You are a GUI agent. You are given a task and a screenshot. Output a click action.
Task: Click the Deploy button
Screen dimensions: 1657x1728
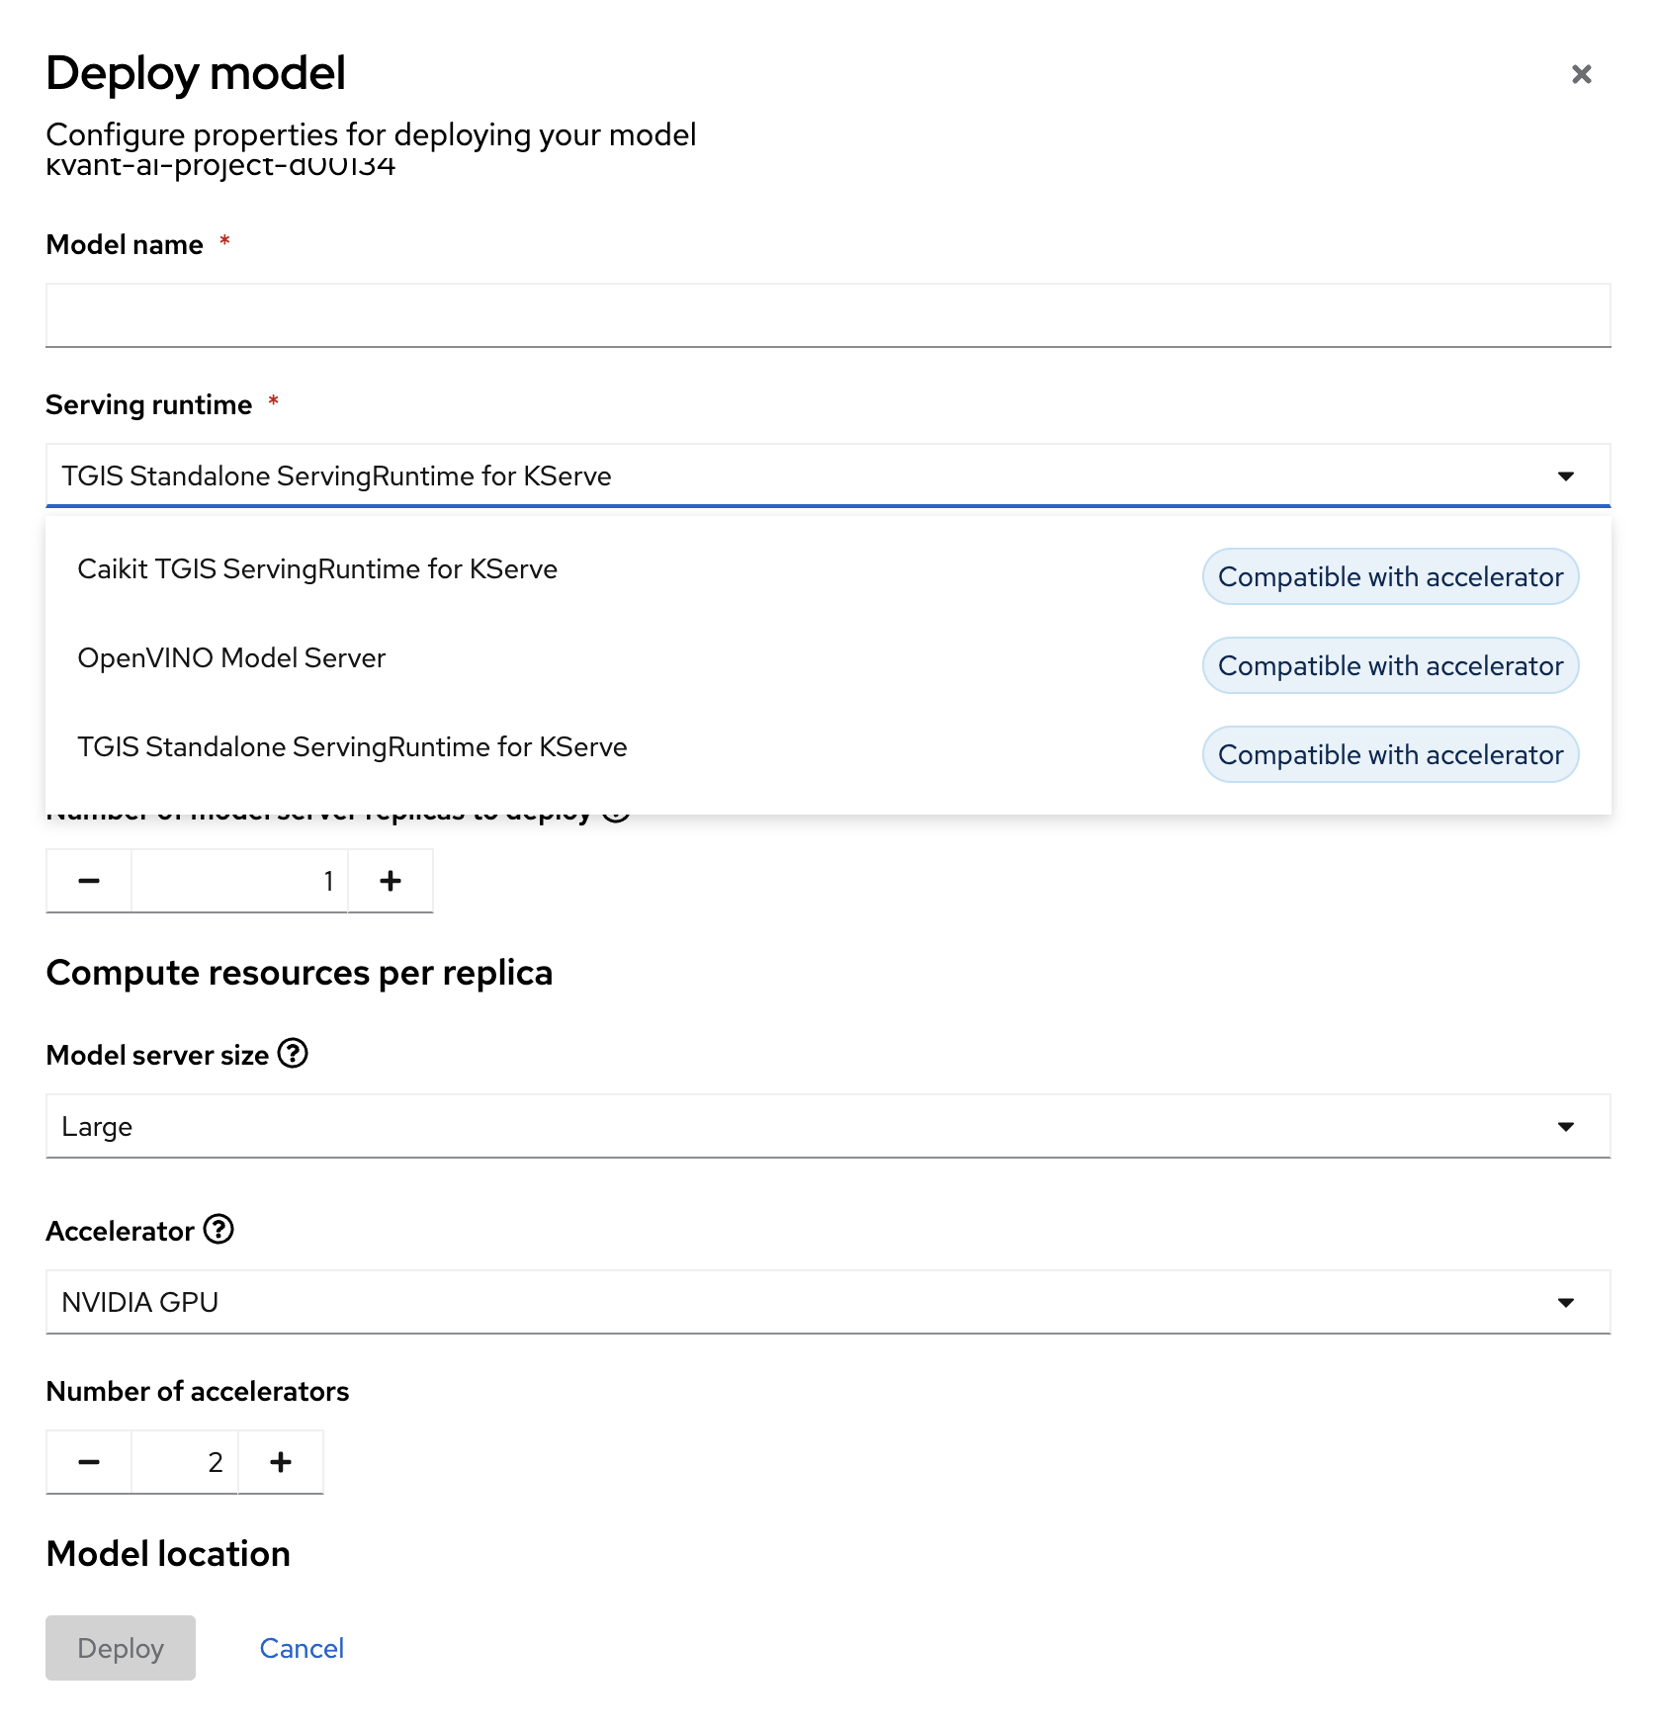click(x=120, y=1647)
